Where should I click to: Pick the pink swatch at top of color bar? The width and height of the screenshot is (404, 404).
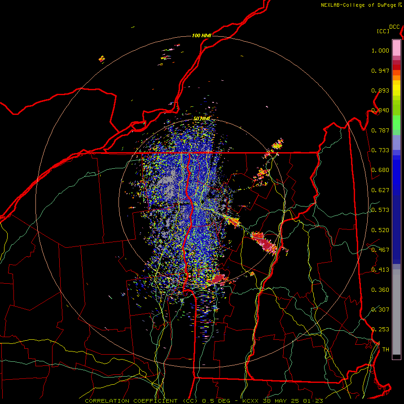pyautogui.click(x=396, y=48)
